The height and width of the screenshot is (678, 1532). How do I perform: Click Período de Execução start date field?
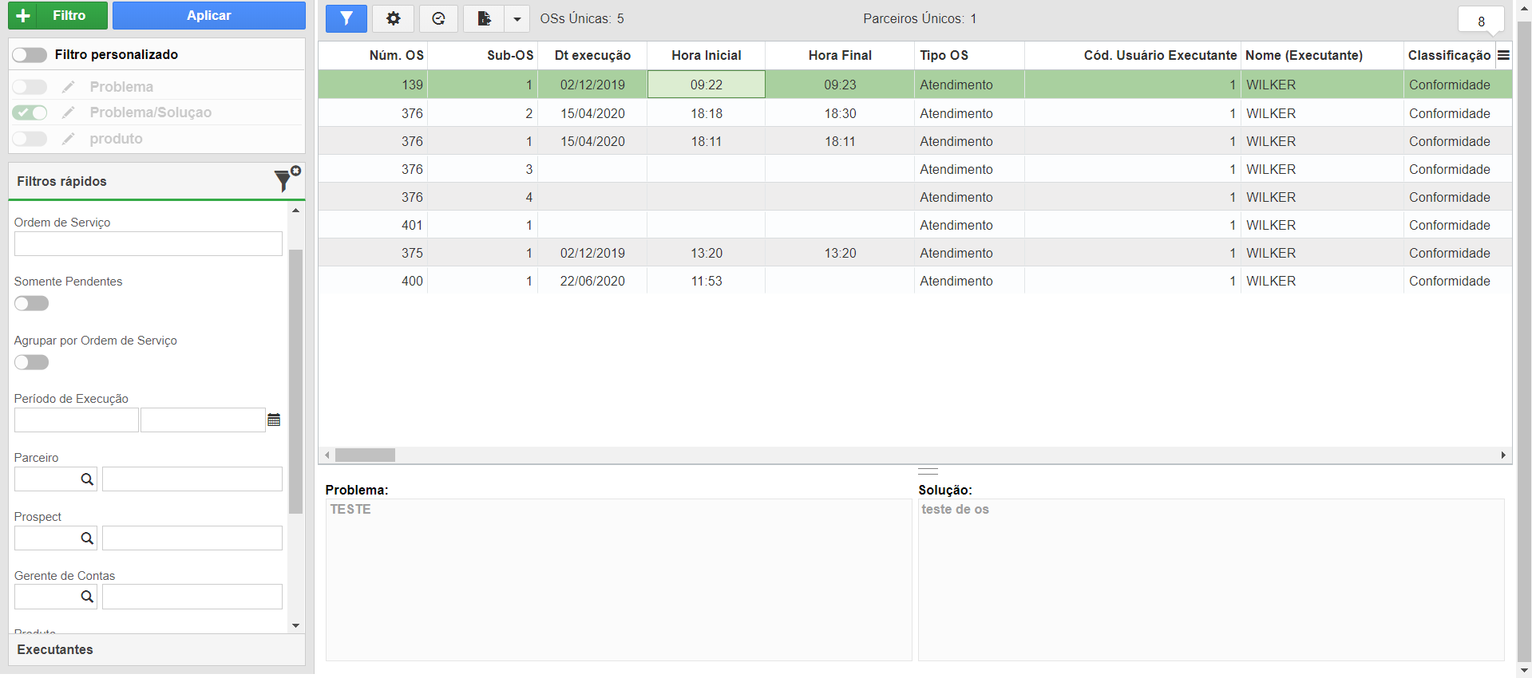[x=77, y=420]
